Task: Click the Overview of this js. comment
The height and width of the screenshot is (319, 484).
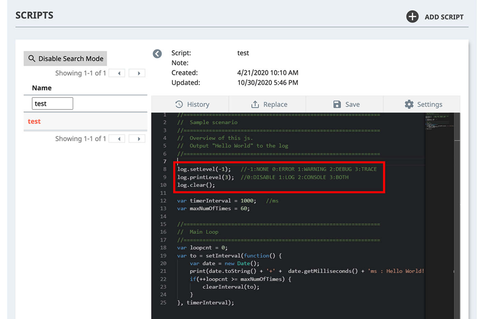Action: 215,138
